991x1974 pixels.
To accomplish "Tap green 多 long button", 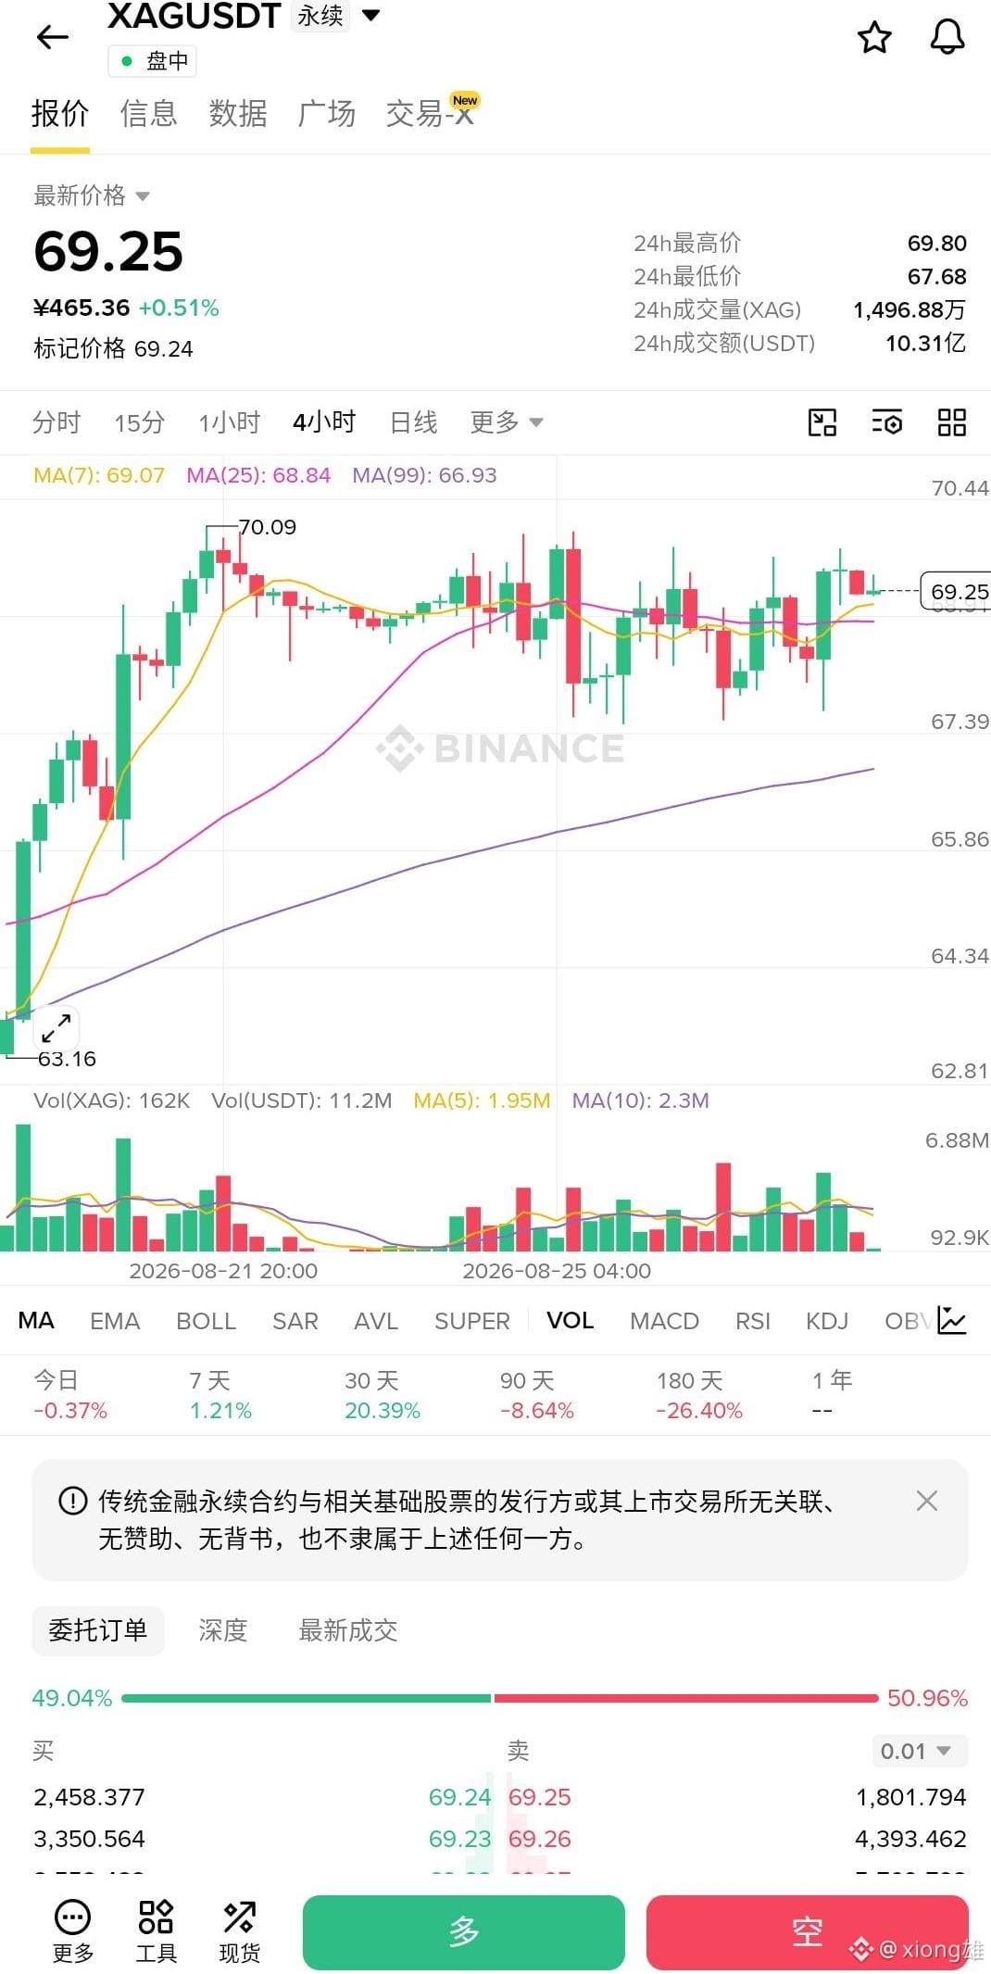I will [x=464, y=1932].
